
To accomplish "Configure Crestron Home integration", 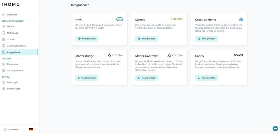I will [206, 39].
